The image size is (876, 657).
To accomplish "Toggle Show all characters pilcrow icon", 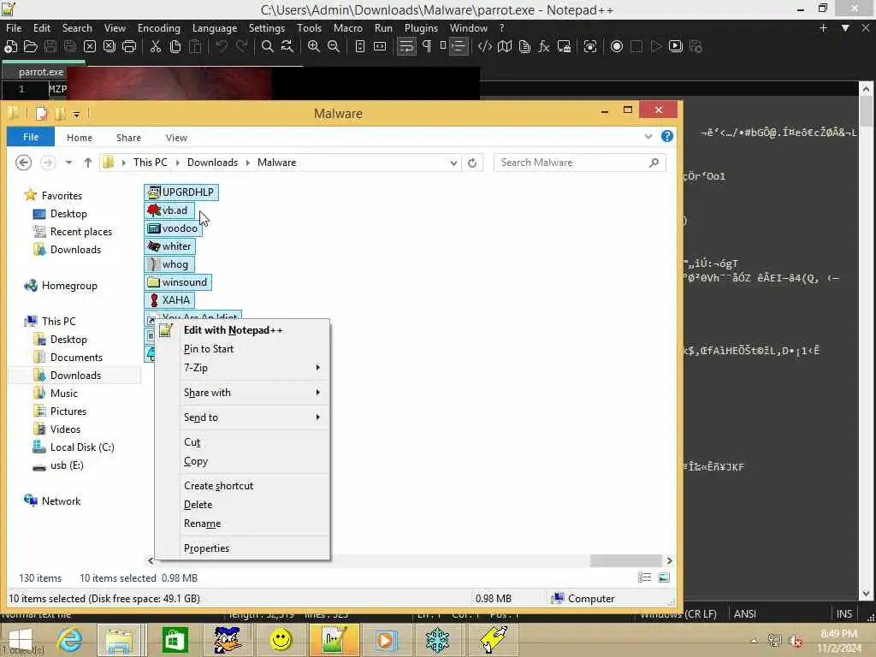I will point(427,47).
